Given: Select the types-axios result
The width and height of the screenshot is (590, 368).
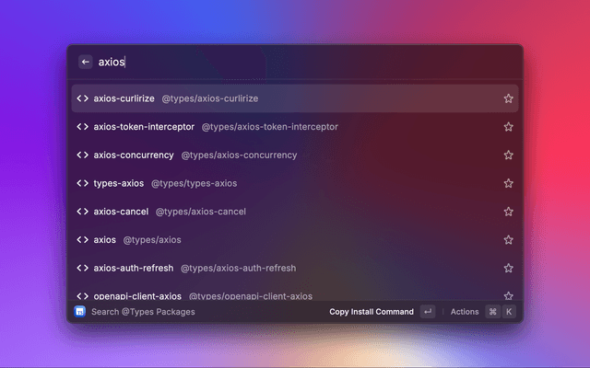Looking at the screenshot, I should (x=295, y=183).
